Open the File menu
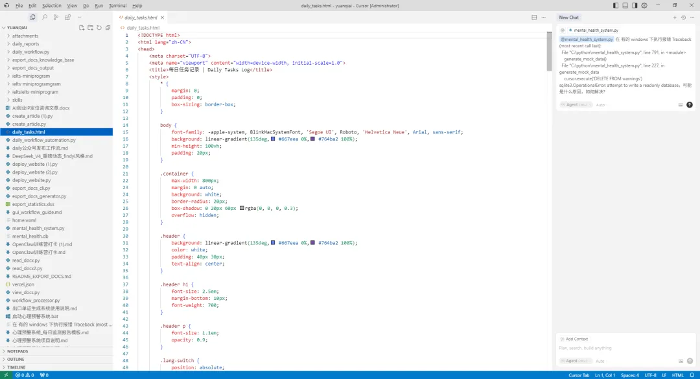 coord(19,5)
